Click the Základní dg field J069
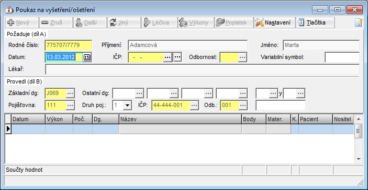The image size is (368, 190). (x=55, y=93)
